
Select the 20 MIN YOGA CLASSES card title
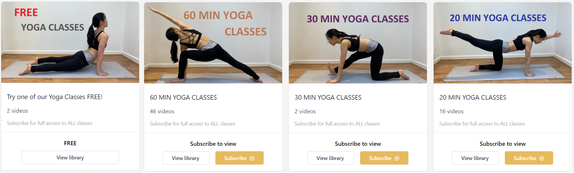pyautogui.click(x=473, y=97)
